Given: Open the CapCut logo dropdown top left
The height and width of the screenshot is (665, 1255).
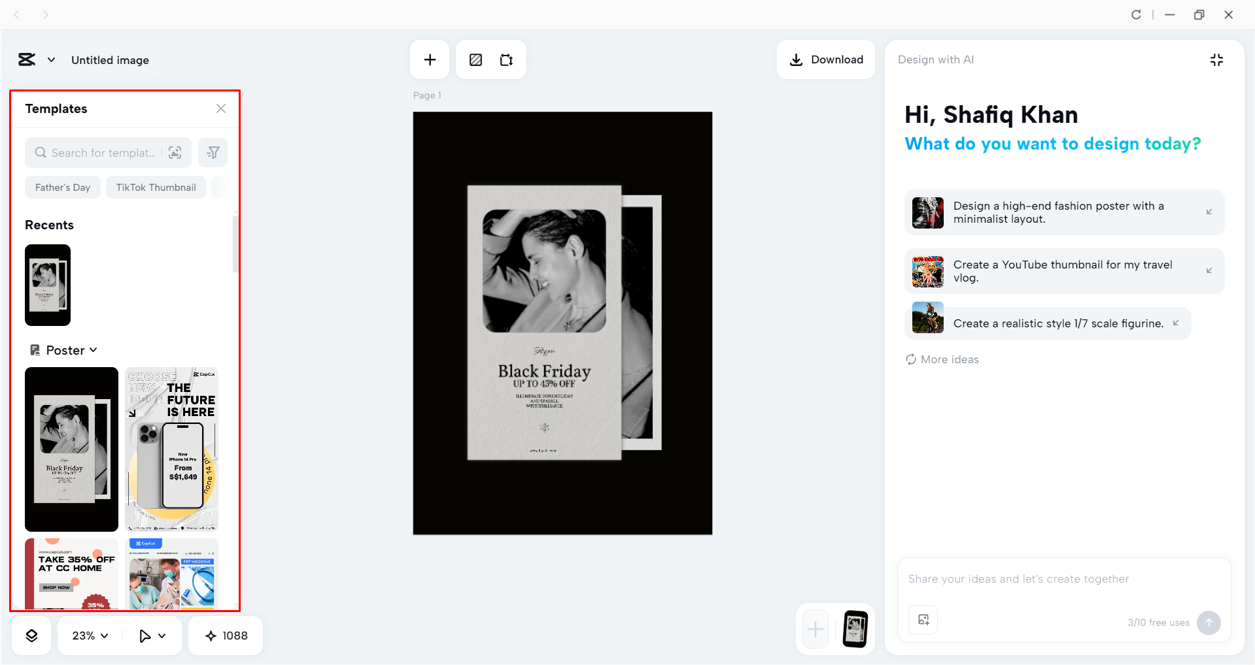Looking at the screenshot, I should pos(37,59).
